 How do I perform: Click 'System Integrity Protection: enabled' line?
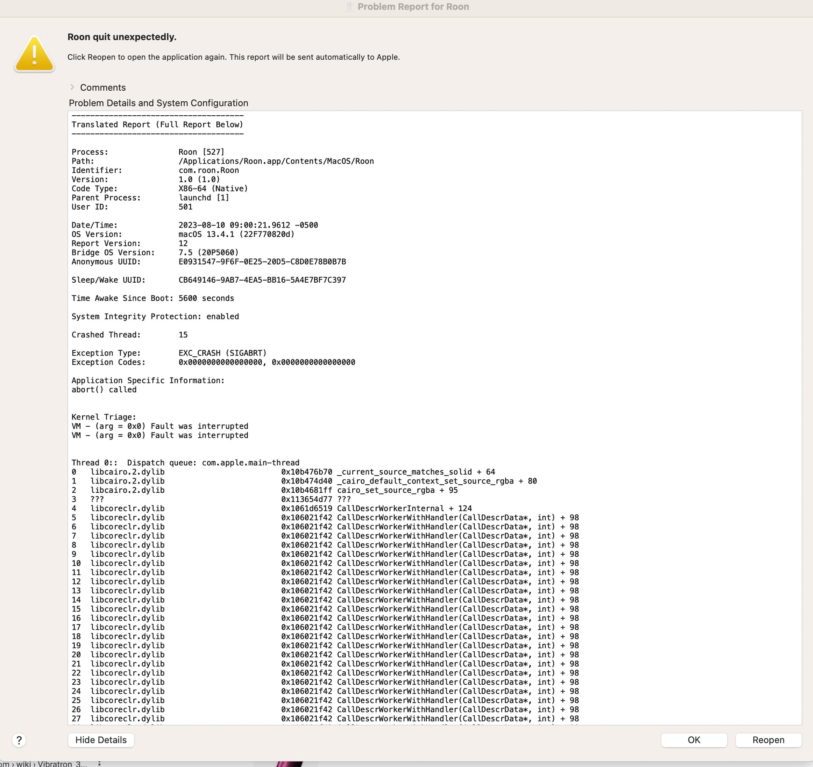point(155,316)
